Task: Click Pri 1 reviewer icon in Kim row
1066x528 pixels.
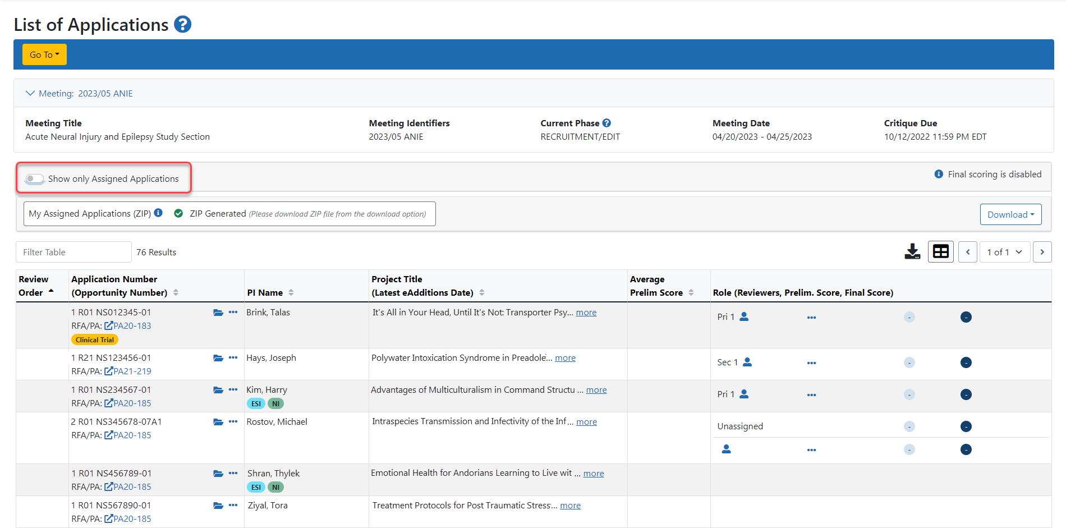Action: pos(744,394)
